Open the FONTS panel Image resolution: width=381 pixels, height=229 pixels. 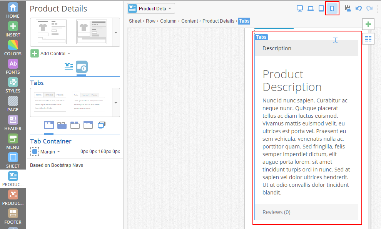tap(13, 67)
